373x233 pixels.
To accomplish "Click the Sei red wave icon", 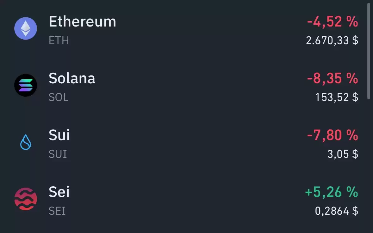I will coord(26,199).
